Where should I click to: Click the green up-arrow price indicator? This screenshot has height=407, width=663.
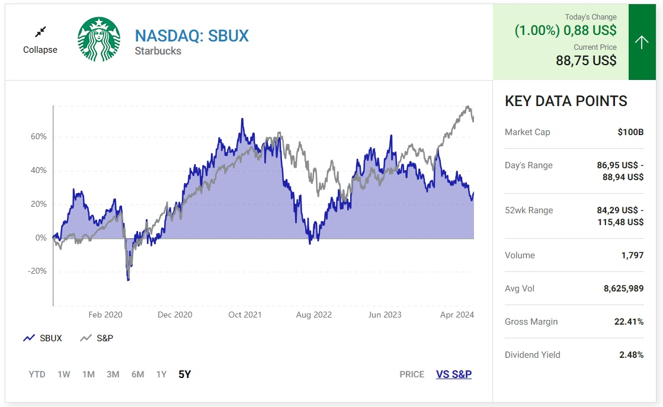tap(642, 42)
